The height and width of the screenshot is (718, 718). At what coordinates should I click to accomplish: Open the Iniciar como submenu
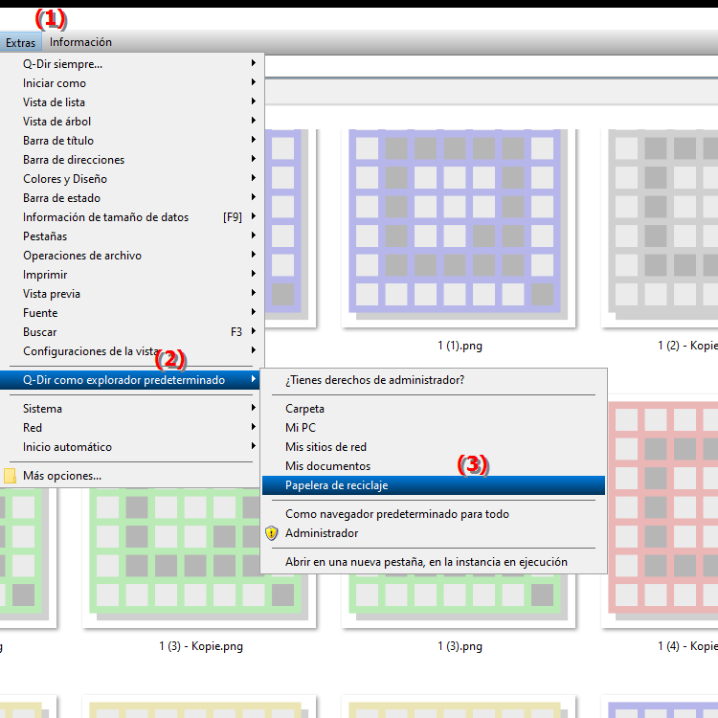(x=132, y=83)
